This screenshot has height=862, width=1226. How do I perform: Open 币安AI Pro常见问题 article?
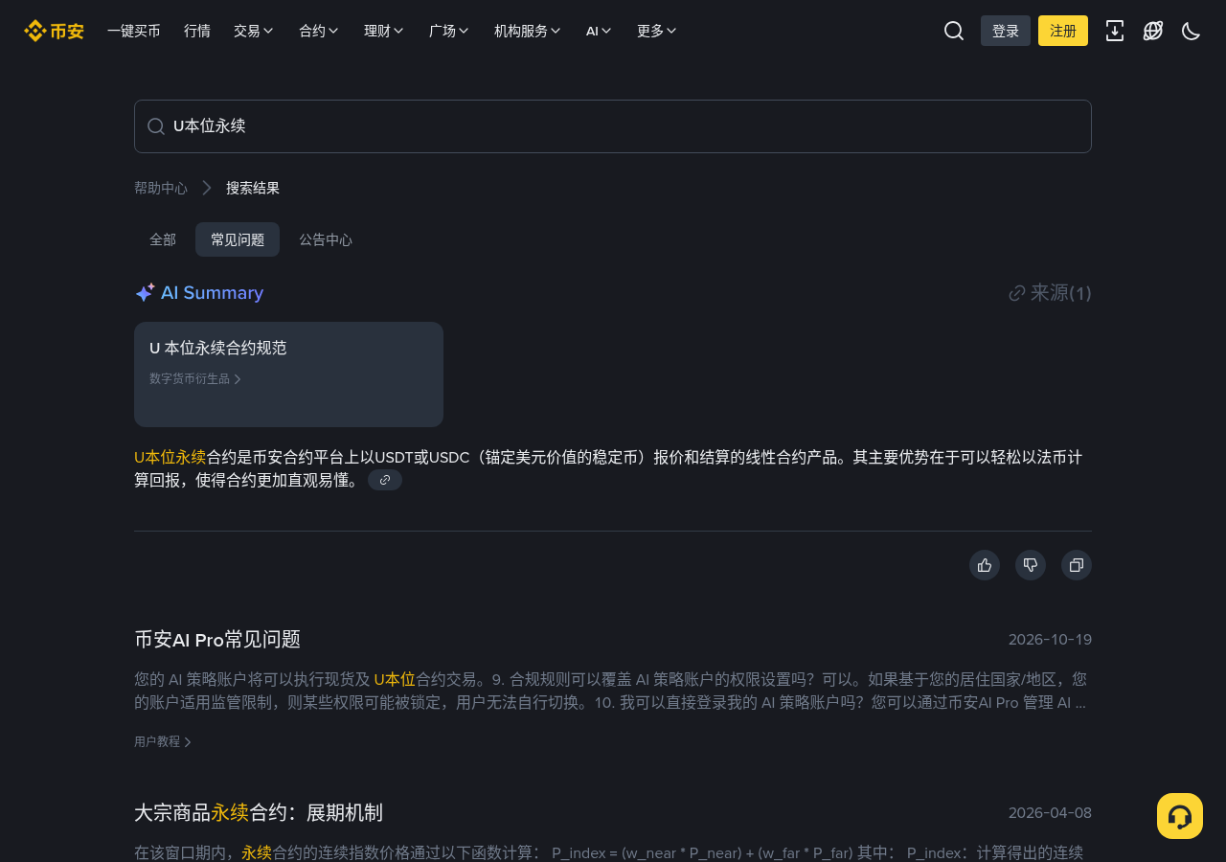point(217,639)
